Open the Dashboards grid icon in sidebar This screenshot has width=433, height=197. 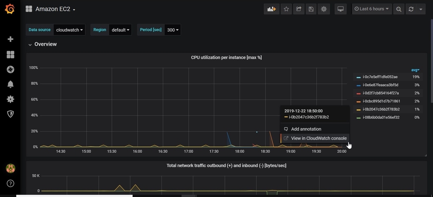[x=10, y=54]
